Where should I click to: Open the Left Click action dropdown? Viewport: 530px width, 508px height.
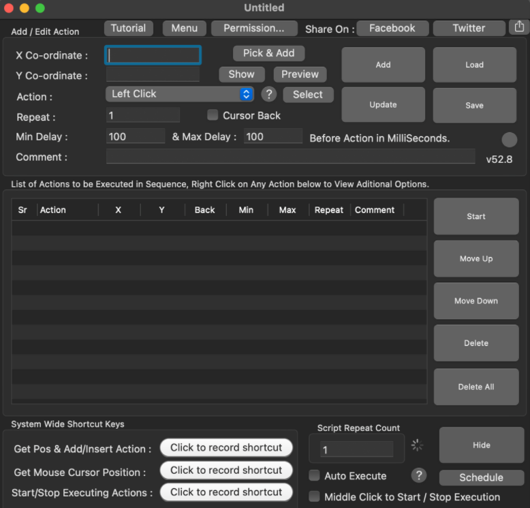pyautogui.click(x=180, y=94)
